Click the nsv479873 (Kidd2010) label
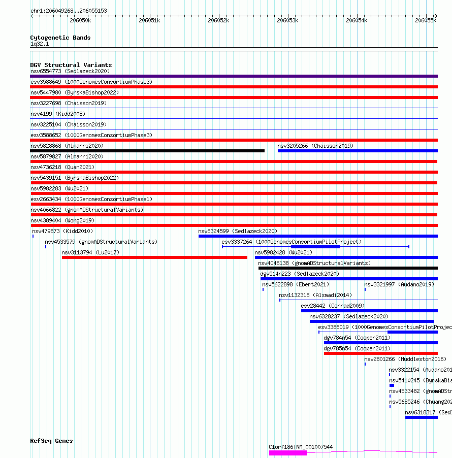 (x=62, y=232)
